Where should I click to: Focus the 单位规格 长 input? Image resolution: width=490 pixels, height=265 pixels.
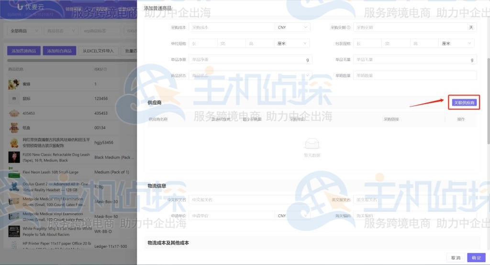coord(203,43)
